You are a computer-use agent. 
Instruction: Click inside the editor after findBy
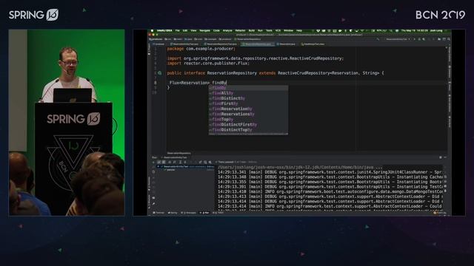tap(227, 83)
